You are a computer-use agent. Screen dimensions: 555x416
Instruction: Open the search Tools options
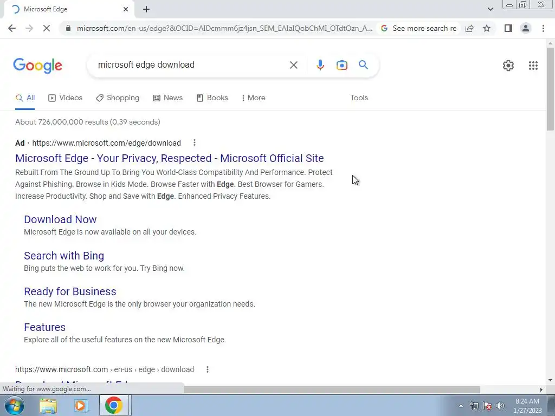tap(359, 98)
